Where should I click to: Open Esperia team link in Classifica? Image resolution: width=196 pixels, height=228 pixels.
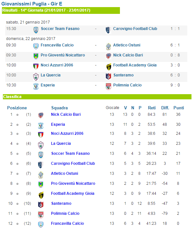tap(58, 124)
